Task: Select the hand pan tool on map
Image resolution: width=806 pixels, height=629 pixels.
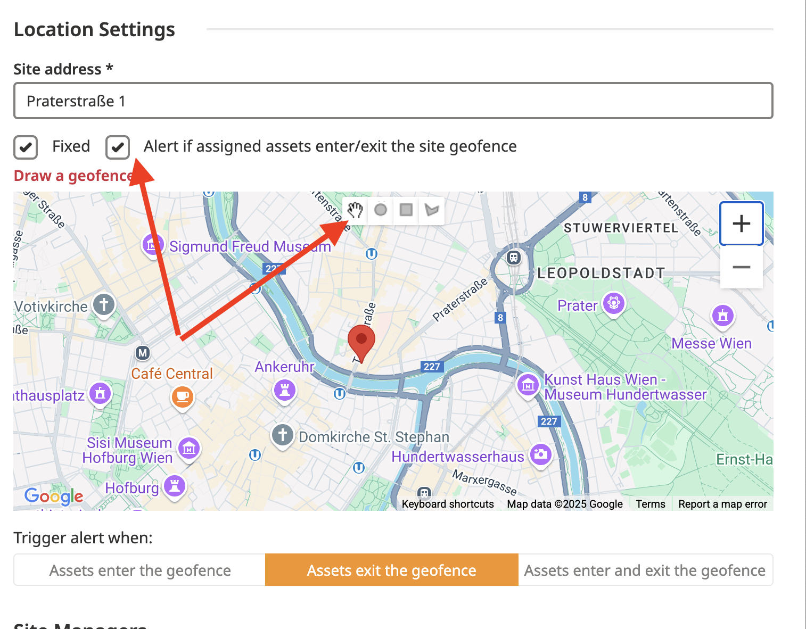Action: click(355, 210)
